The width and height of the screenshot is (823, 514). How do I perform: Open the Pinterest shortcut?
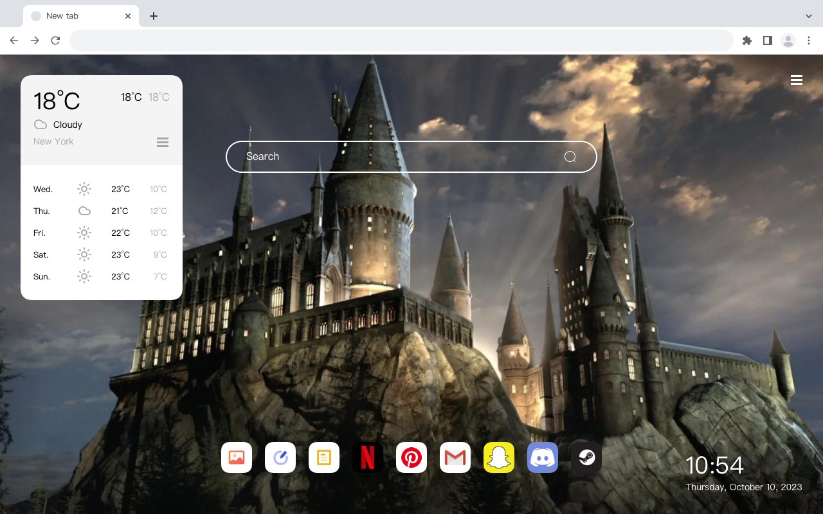click(x=411, y=457)
